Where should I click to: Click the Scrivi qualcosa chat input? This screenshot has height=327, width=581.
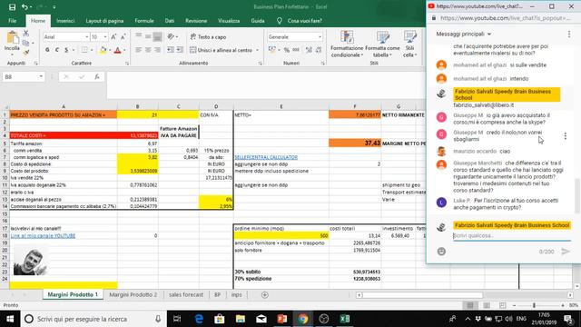pos(511,236)
